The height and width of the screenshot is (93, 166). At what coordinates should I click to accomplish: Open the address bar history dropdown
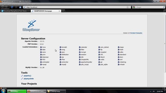130,7
